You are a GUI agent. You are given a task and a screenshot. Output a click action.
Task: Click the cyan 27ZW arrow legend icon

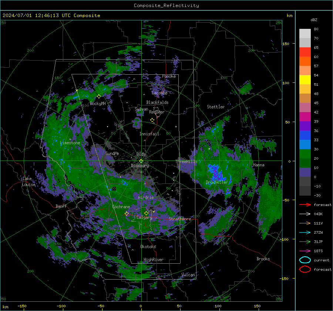305,233
